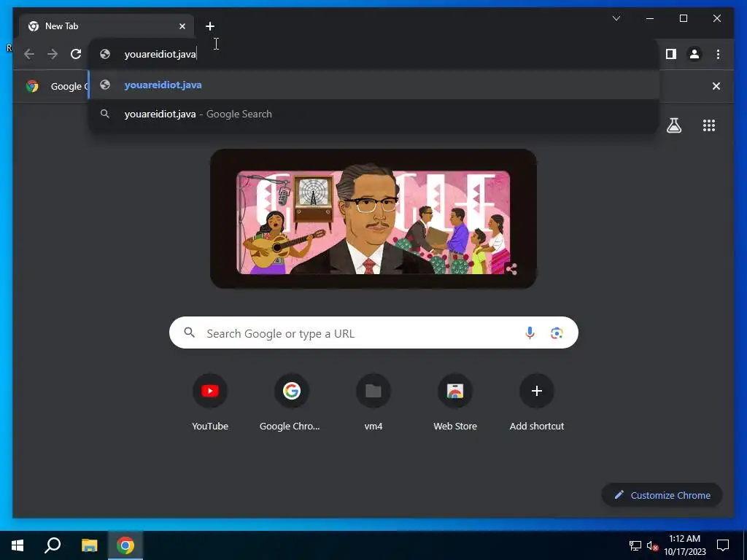Go back with the back arrow

tap(29, 54)
